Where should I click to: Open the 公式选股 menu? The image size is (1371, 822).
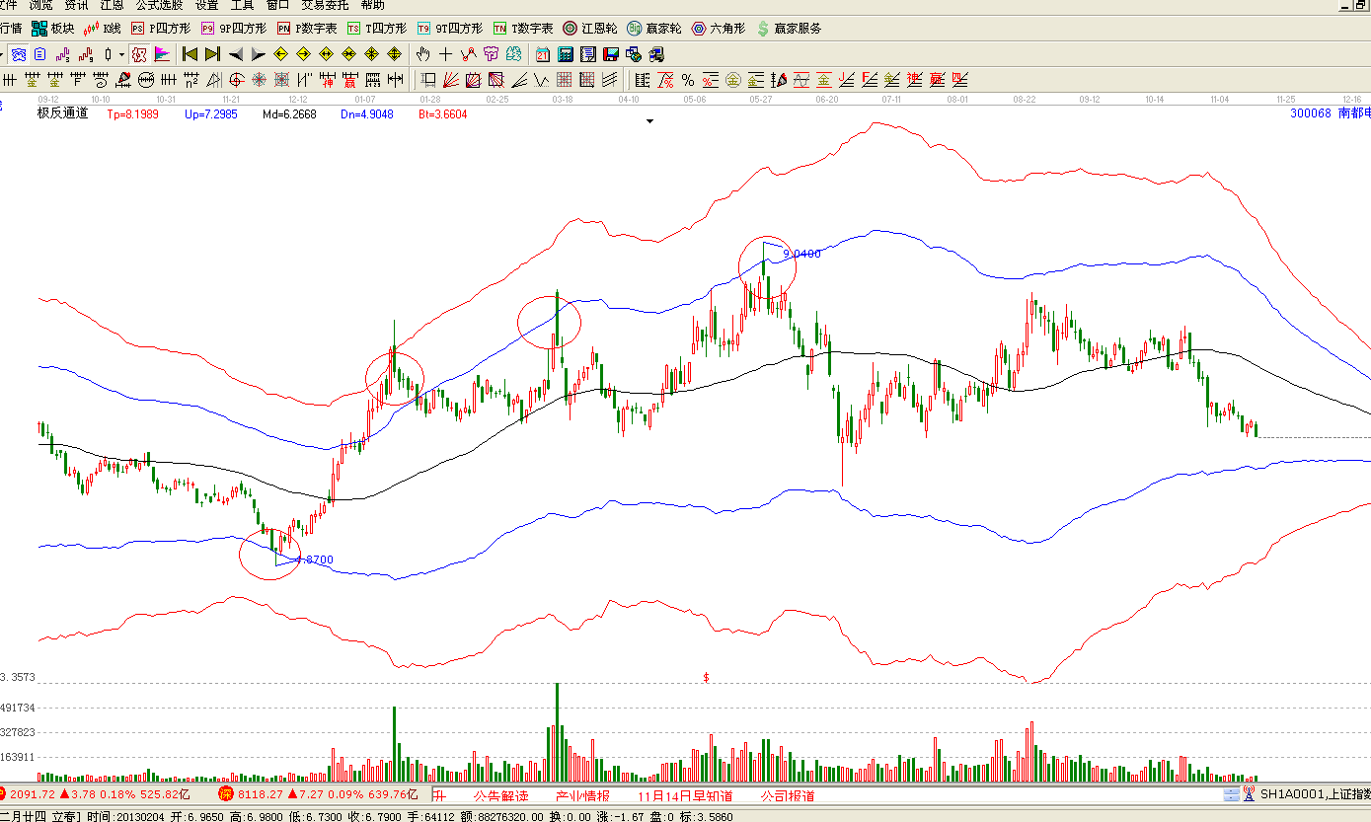tap(159, 5)
